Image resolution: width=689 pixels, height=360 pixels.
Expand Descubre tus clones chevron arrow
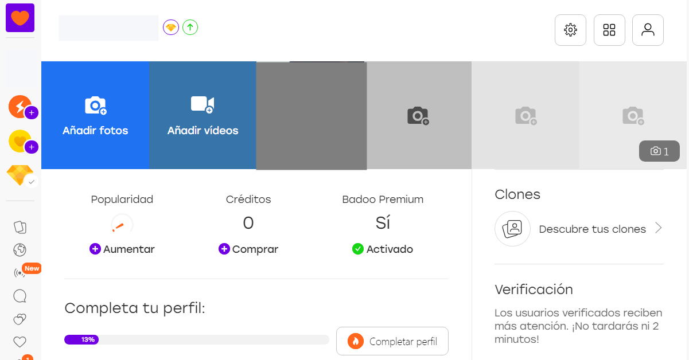point(659,228)
